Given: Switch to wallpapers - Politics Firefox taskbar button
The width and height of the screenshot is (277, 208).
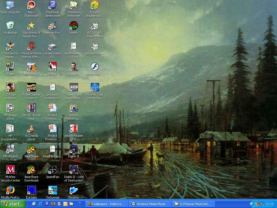Looking at the screenshot, I should (107, 204).
